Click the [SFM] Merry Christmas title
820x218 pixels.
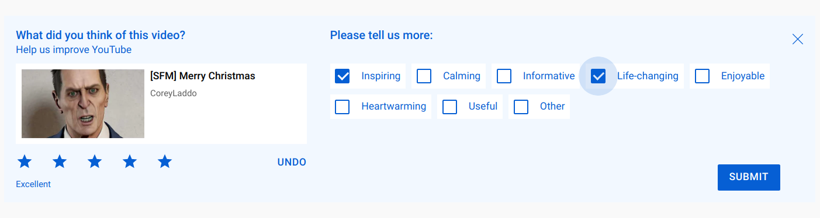click(x=203, y=76)
